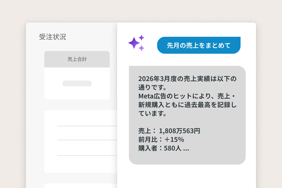
Task: Click the small lower sparkle star
Action: point(141,48)
